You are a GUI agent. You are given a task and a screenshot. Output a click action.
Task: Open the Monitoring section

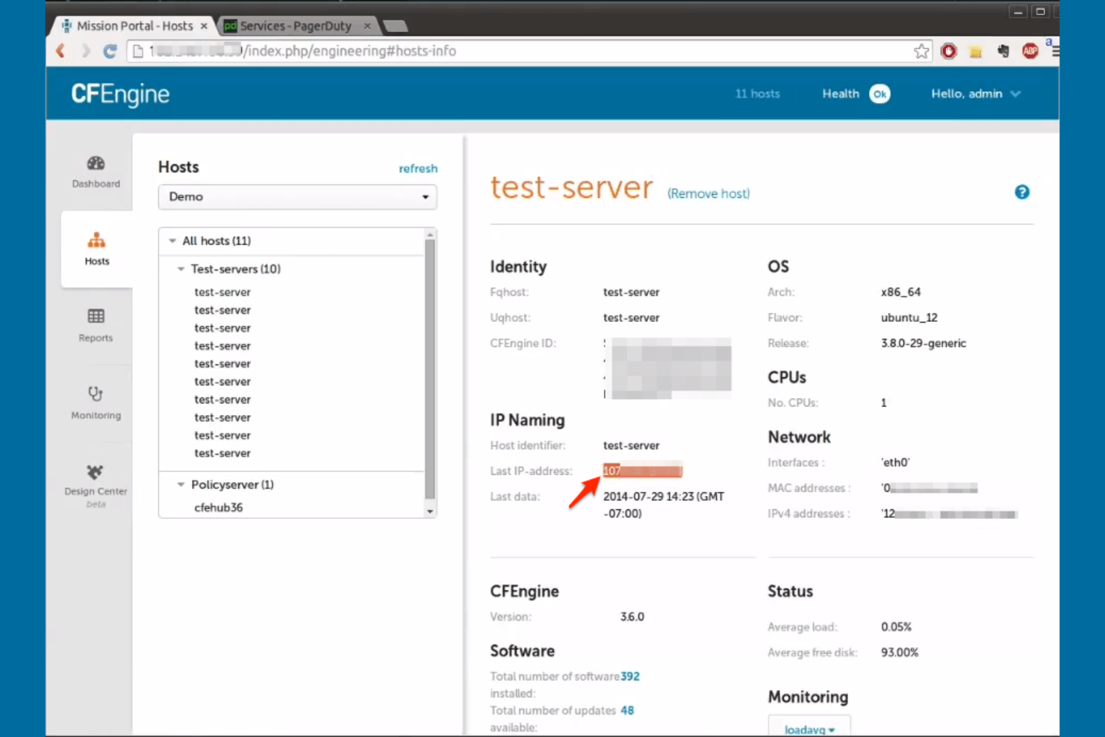[95, 403]
